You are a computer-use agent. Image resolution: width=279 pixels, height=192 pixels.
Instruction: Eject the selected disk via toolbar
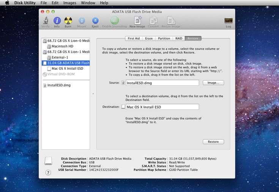(x=95, y=21)
